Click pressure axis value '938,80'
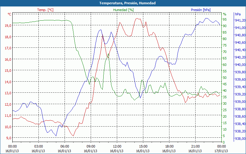246x154 pixels. point(240,109)
